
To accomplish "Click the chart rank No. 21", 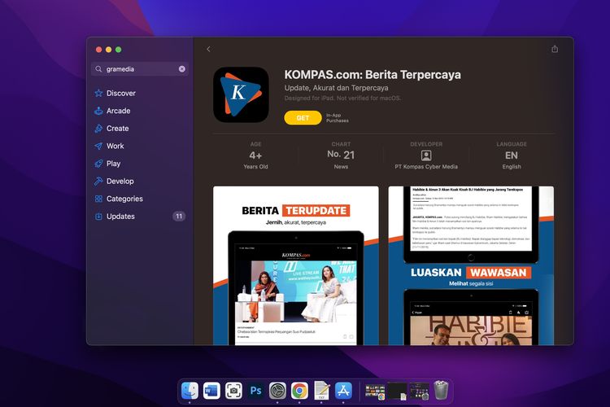I will click(341, 155).
